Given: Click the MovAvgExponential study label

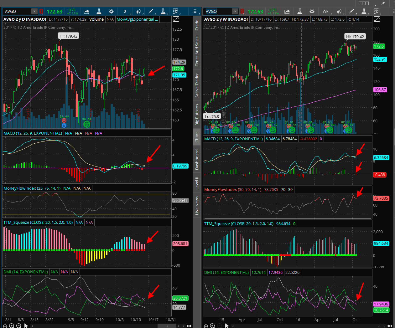Looking at the screenshot, I should click(x=137, y=19).
